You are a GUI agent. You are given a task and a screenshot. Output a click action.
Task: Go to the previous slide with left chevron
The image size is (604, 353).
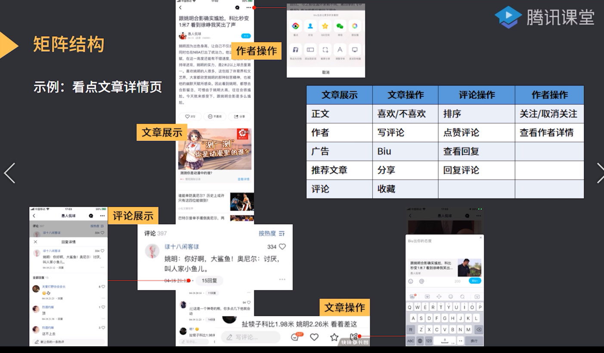[9, 173]
